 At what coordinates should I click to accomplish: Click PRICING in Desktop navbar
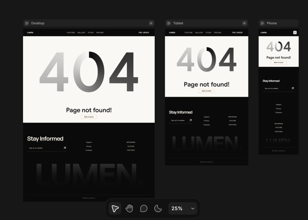point(100,33)
